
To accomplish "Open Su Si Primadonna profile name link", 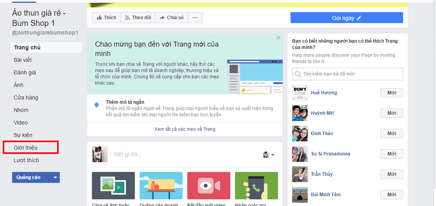I will click(x=330, y=154).
